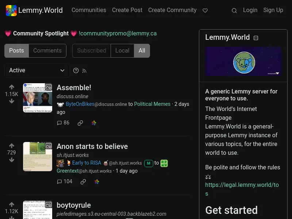Open the Assemble! post thumbnail

pyautogui.click(x=38, y=98)
